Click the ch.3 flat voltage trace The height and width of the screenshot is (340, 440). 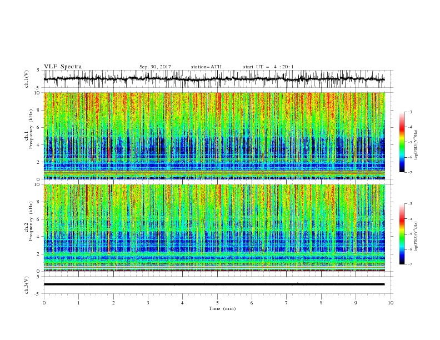point(214,284)
